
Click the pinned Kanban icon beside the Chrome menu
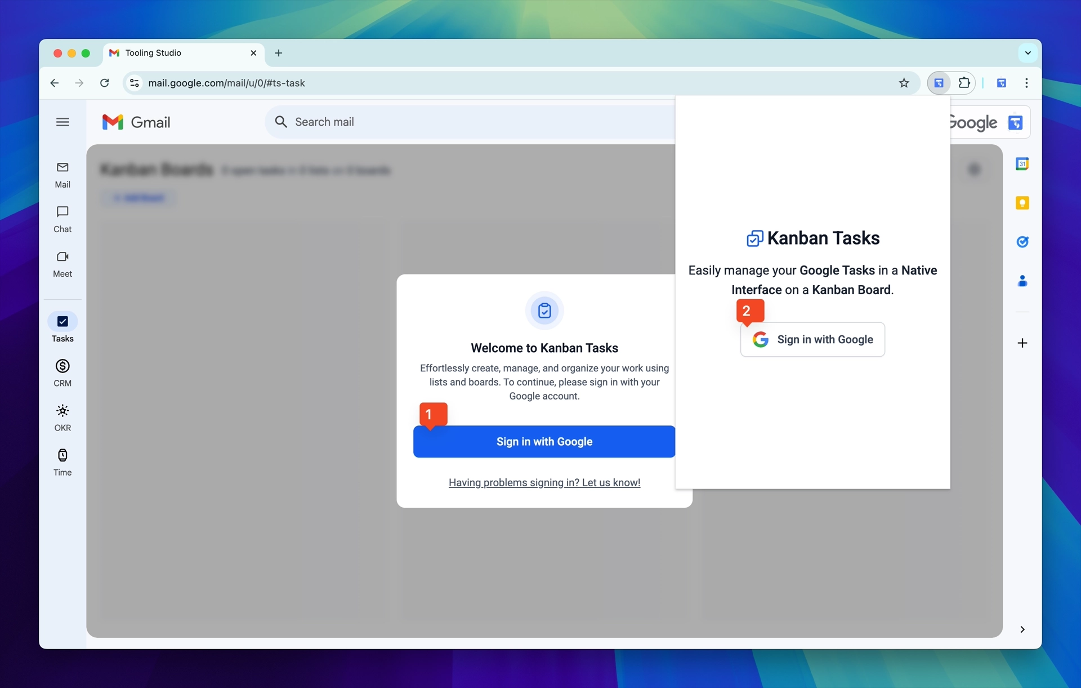[x=1001, y=83]
